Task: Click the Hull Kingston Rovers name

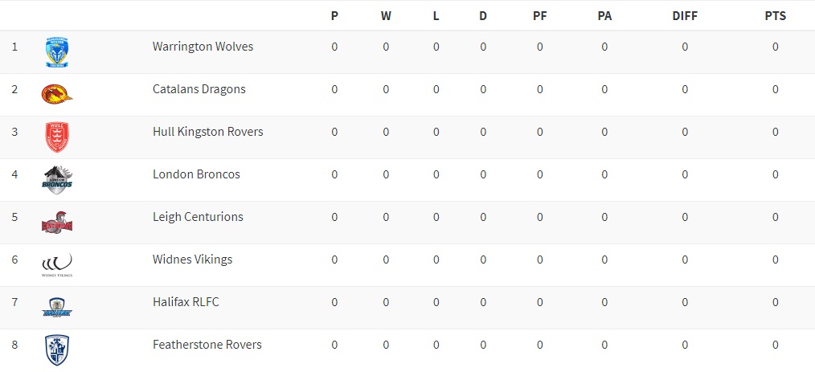Action: click(x=207, y=132)
